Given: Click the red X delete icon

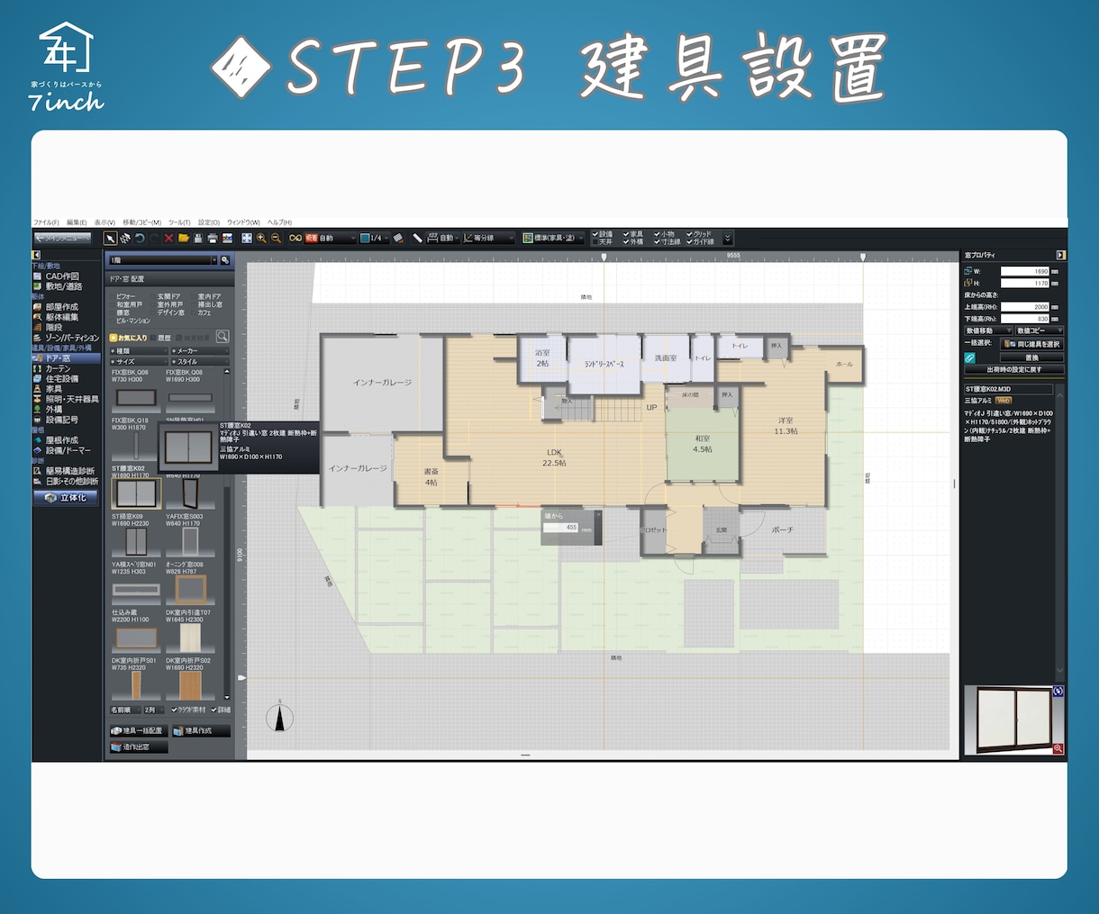Looking at the screenshot, I should click(168, 239).
